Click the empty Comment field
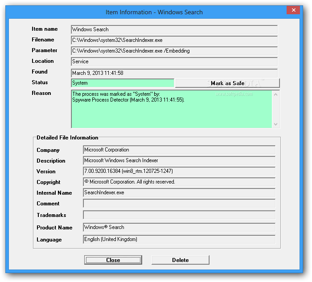Viewport: 312px width, 282px height. tap(179, 204)
